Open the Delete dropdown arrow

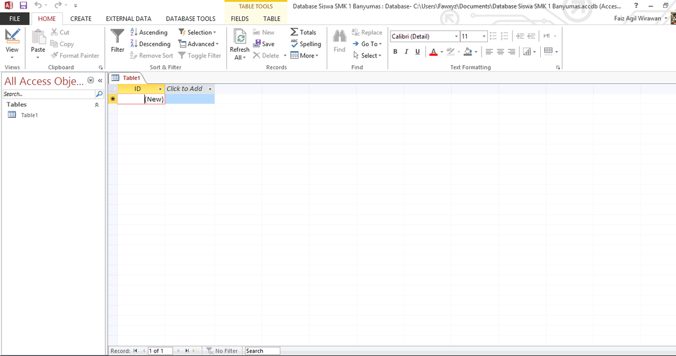point(285,55)
